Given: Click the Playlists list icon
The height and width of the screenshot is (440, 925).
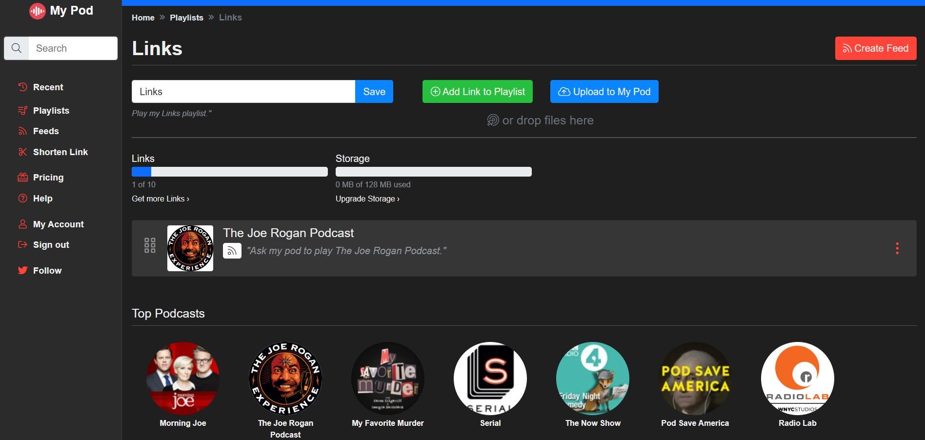Looking at the screenshot, I should tap(22, 111).
